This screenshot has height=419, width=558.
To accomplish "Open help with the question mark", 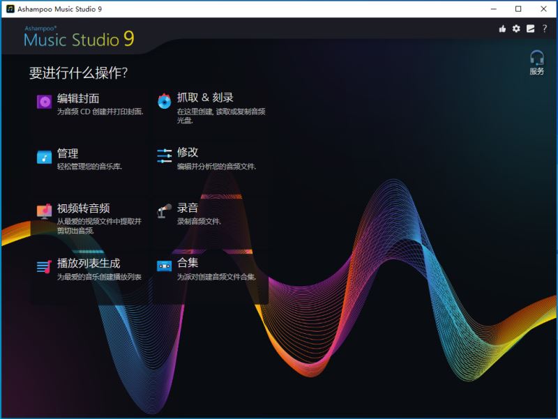I will [x=545, y=29].
